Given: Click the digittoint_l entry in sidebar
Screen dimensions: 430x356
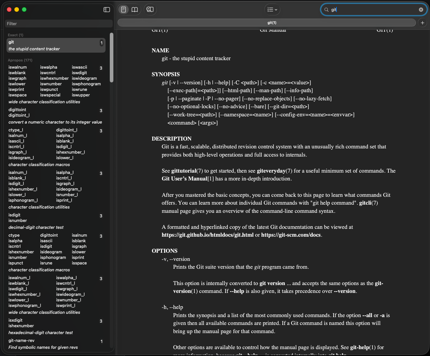Looking at the screenshot, I should coord(19,115).
